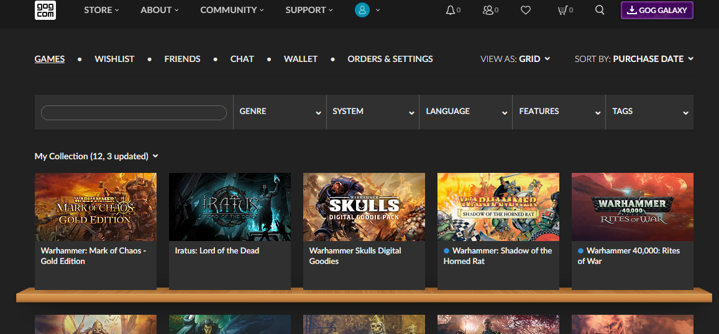Open Warhammer 40,000 Rites of War cover
The height and width of the screenshot is (334, 719).
tap(633, 207)
